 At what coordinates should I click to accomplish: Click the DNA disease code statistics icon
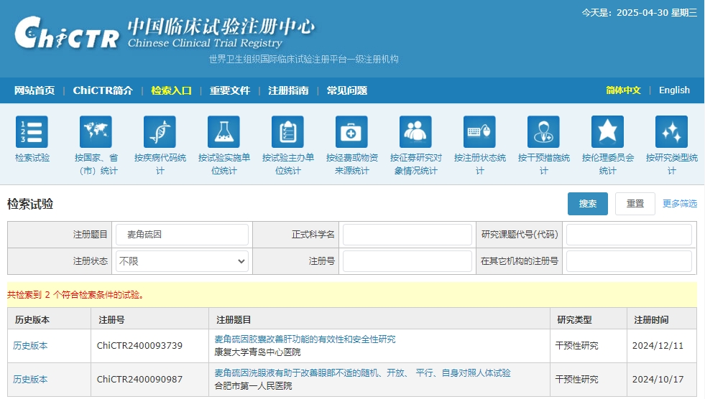coord(160,132)
